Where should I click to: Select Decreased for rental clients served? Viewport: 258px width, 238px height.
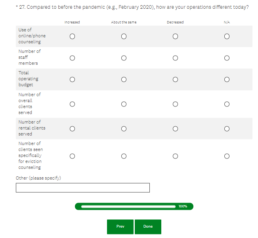click(175, 128)
